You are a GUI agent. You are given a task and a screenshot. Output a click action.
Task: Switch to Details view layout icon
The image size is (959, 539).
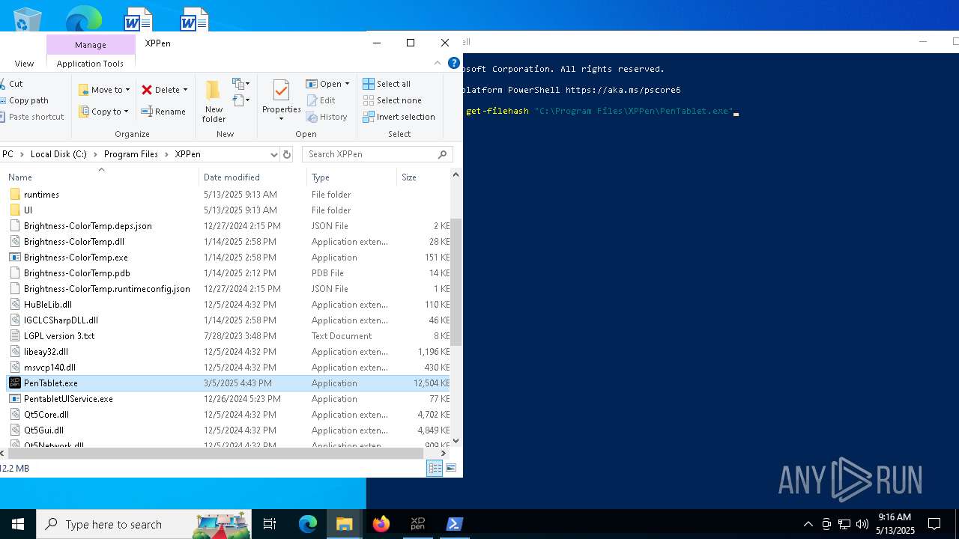[435, 468]
